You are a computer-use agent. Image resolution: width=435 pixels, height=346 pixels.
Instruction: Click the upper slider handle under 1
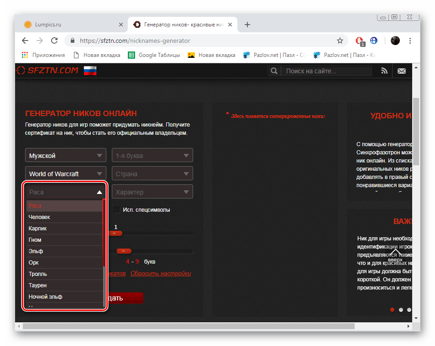[x=115, y=234]
